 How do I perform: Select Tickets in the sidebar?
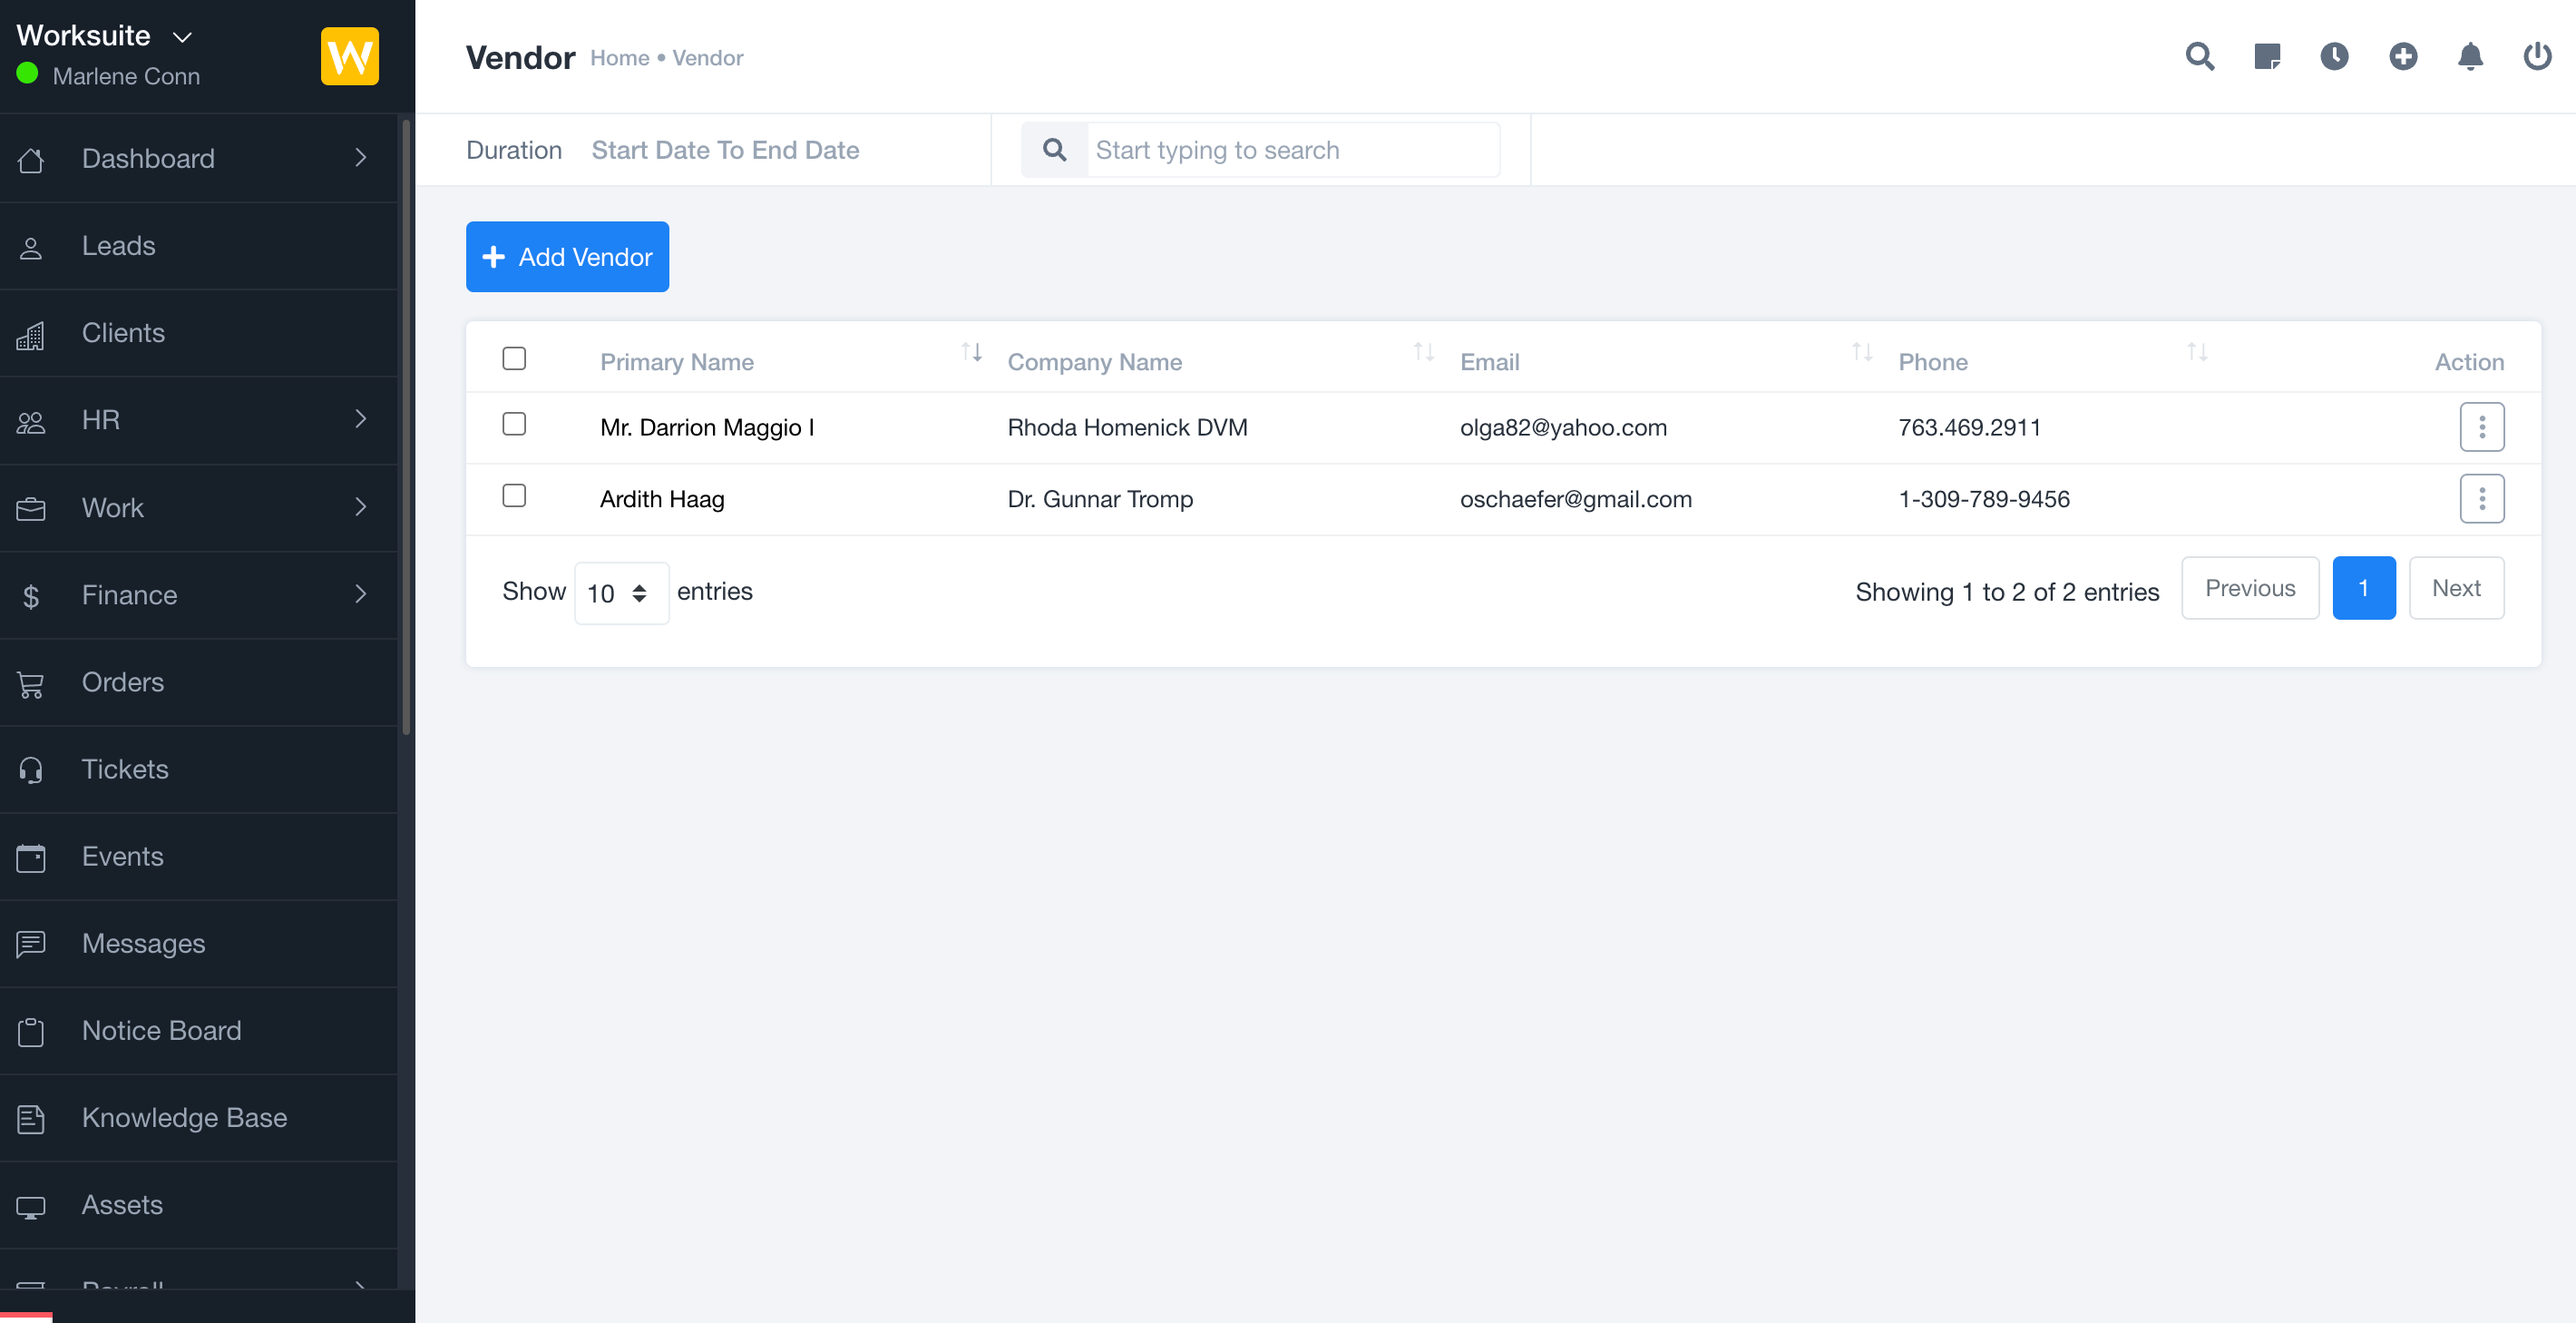pos(125,769)
